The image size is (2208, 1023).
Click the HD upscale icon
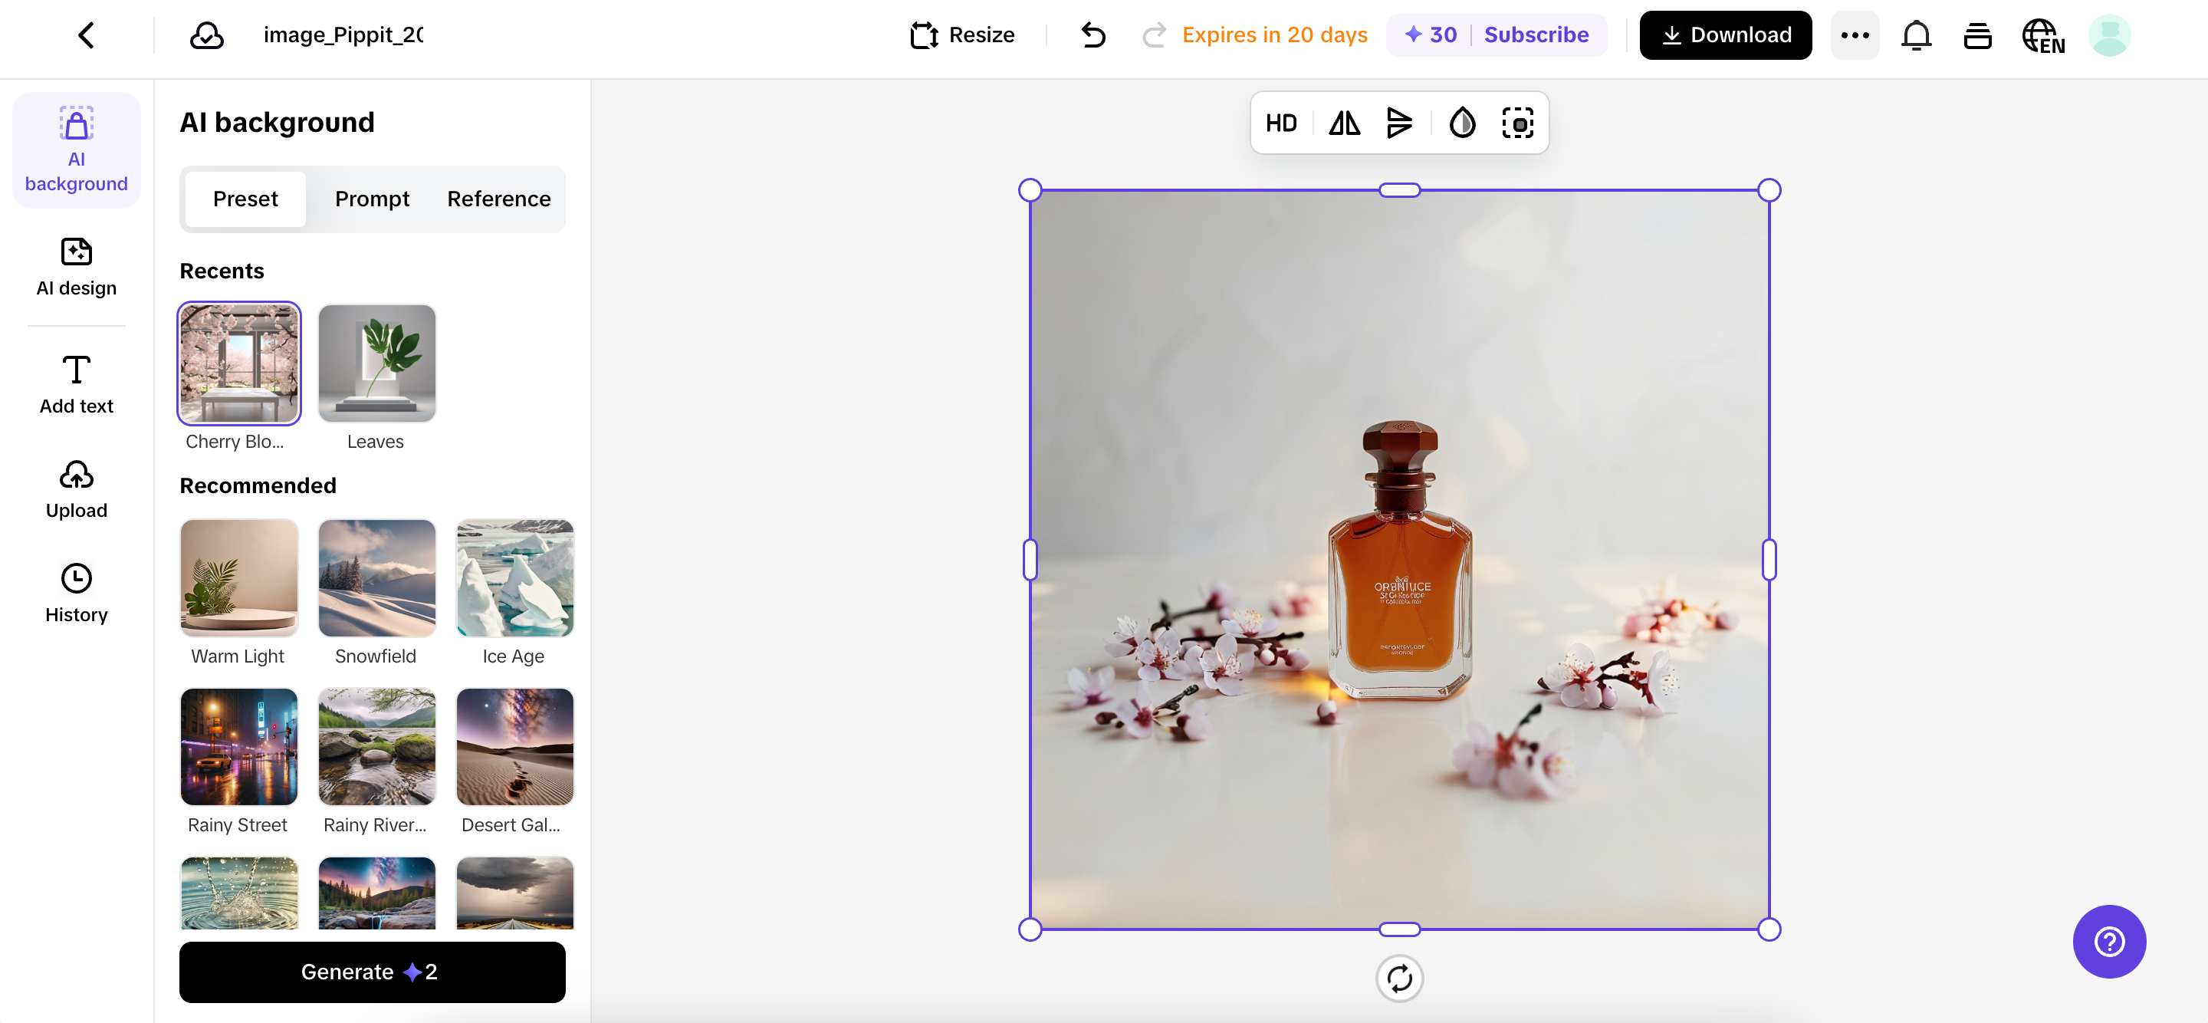pyautogui.click(x=1280, y=123)
